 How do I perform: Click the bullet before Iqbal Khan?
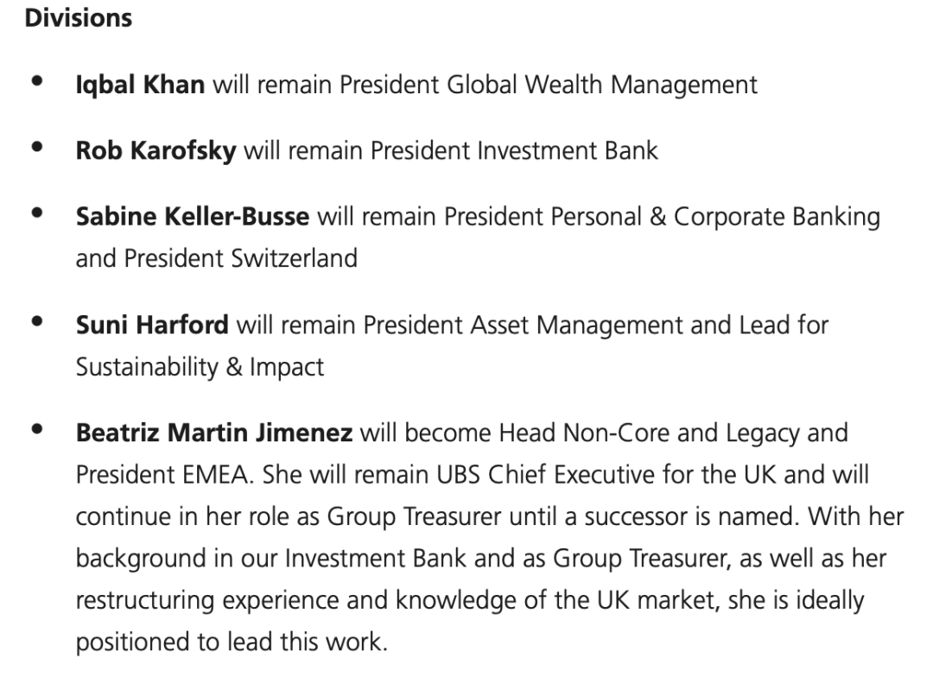[x=37, y=80]
